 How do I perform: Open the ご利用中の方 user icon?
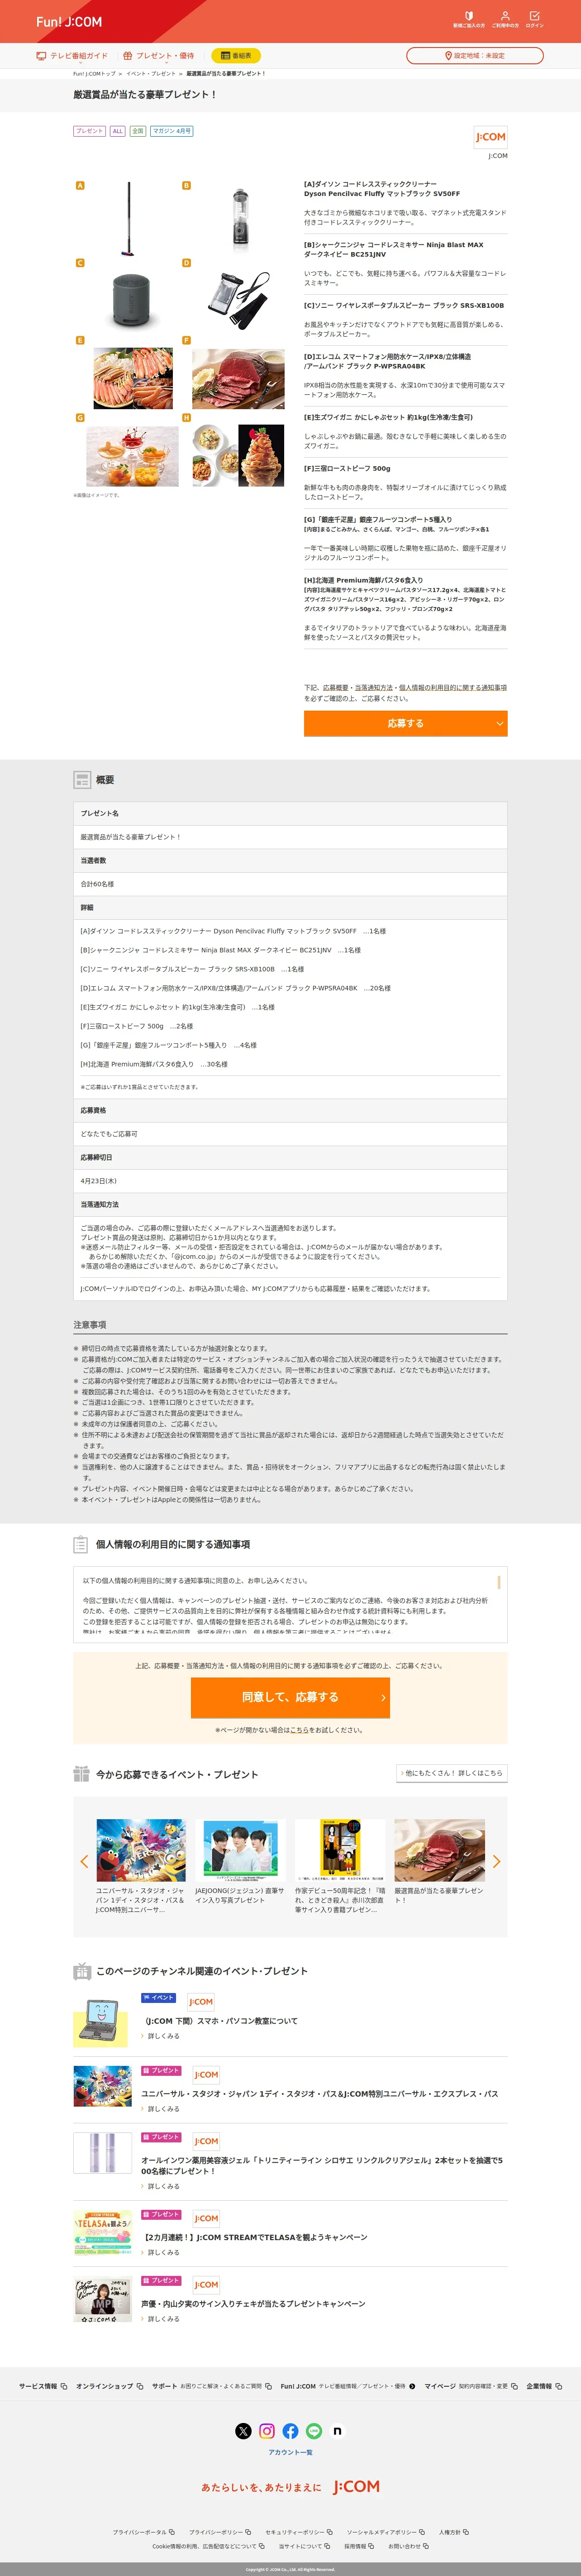click(x=505, y=19)
